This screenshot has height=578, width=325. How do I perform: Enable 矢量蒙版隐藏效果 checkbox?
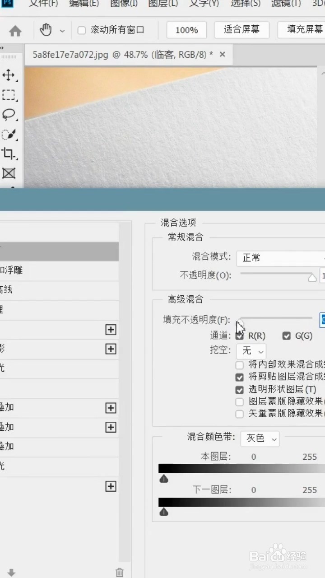pos(240,414)
